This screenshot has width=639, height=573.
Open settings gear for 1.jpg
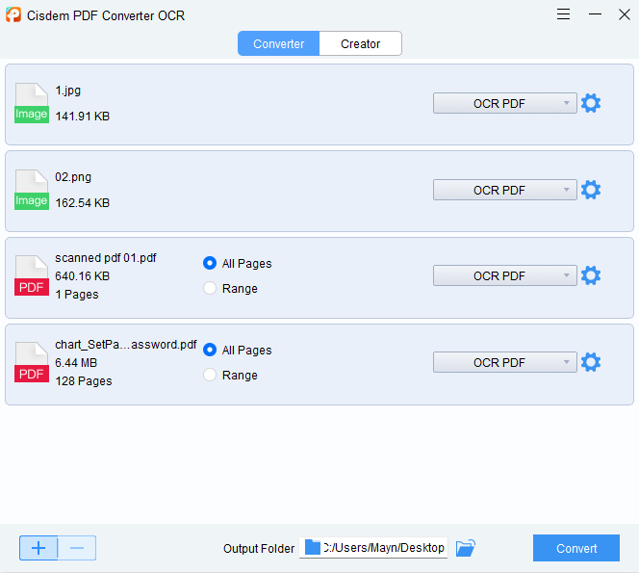(591, 103)
